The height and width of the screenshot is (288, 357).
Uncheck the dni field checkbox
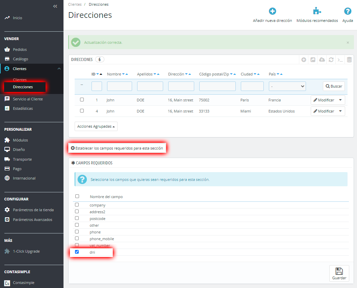77,252
